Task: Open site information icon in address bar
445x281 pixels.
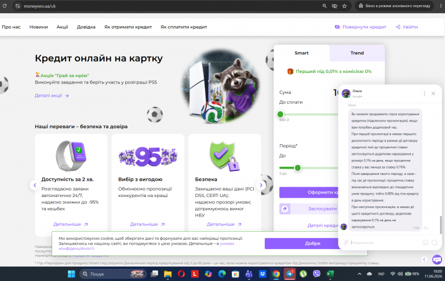Action: [17, 6]
